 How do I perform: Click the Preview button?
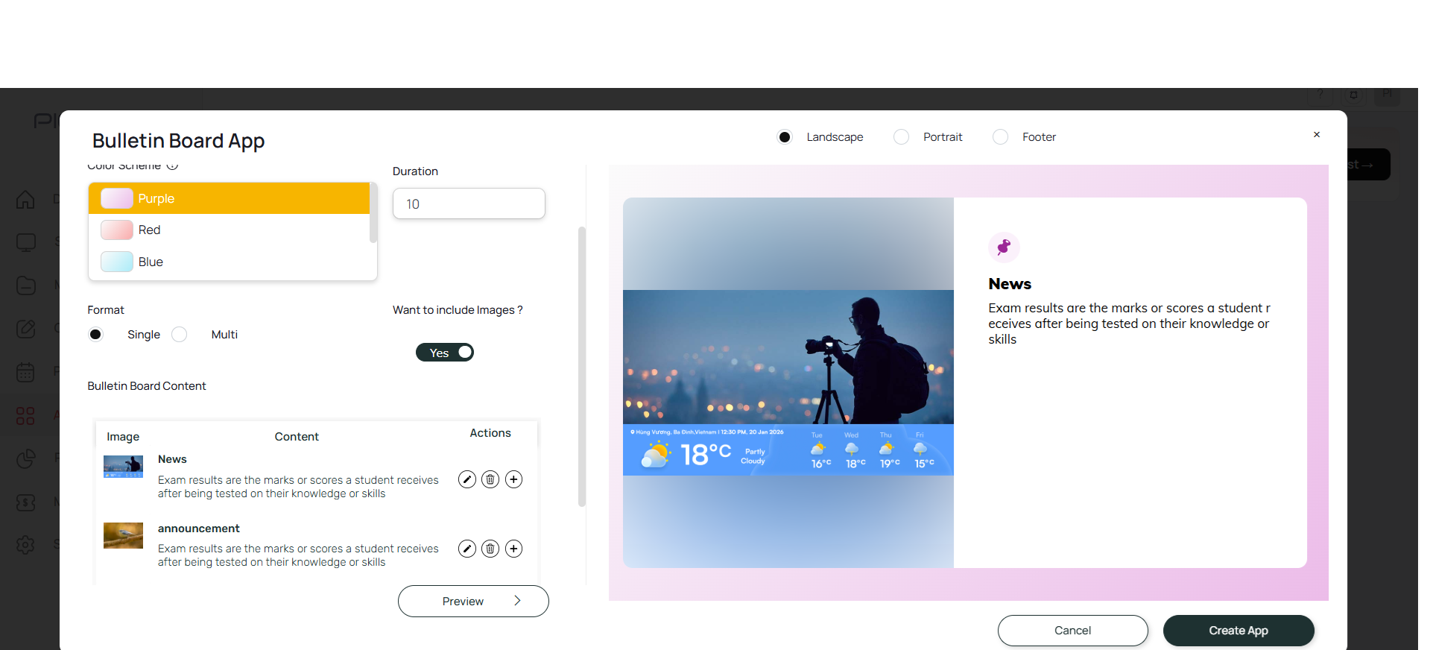pyautogui.click(x=473, y=602)
